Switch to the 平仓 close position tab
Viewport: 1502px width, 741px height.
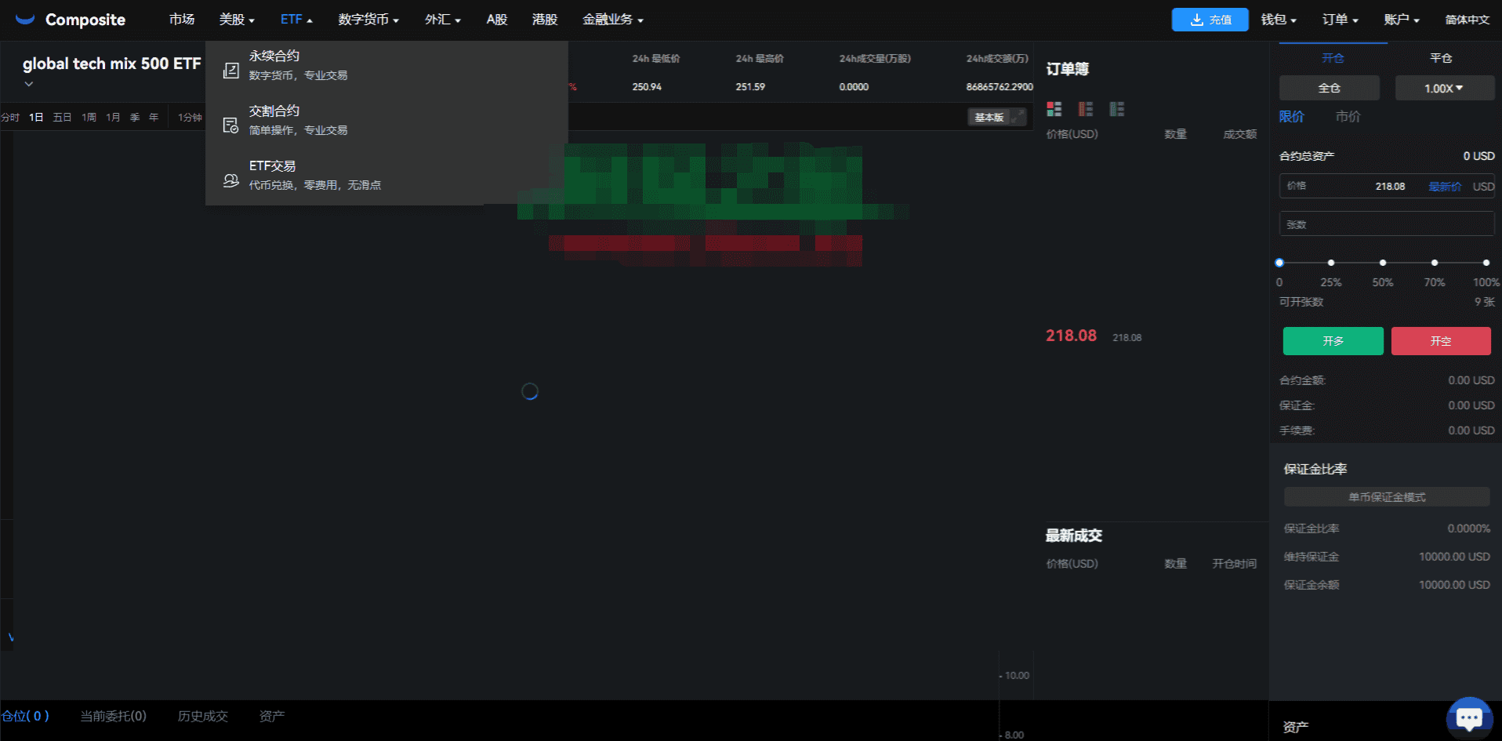(x=1440, y=58)
